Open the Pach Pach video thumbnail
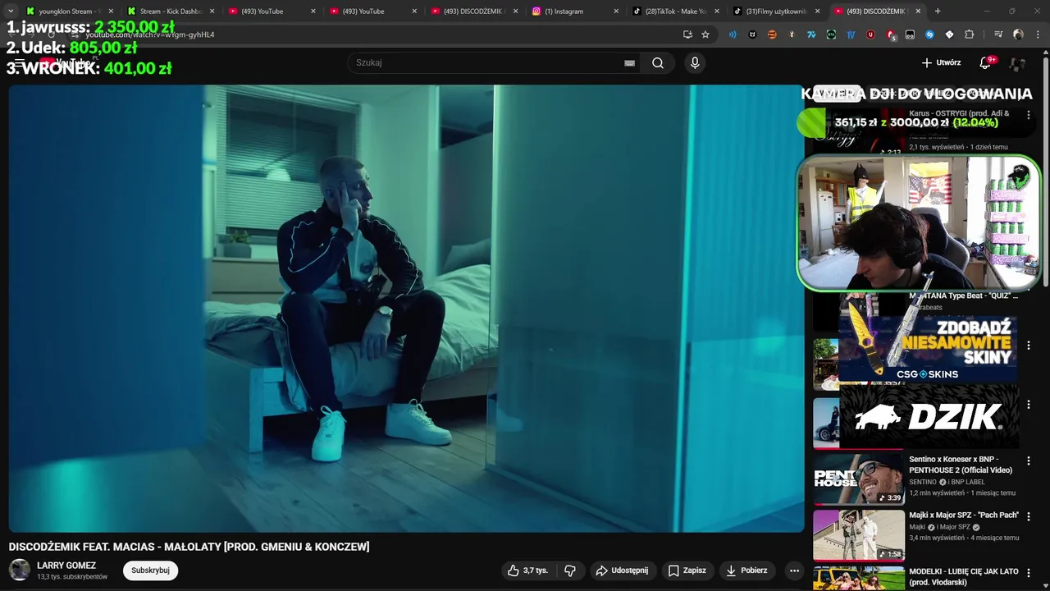Image resolution: width=1050 pixels, height=591 pixels. 859,534
